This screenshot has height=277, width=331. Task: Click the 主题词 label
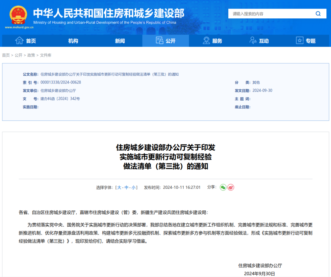point(242,99)
